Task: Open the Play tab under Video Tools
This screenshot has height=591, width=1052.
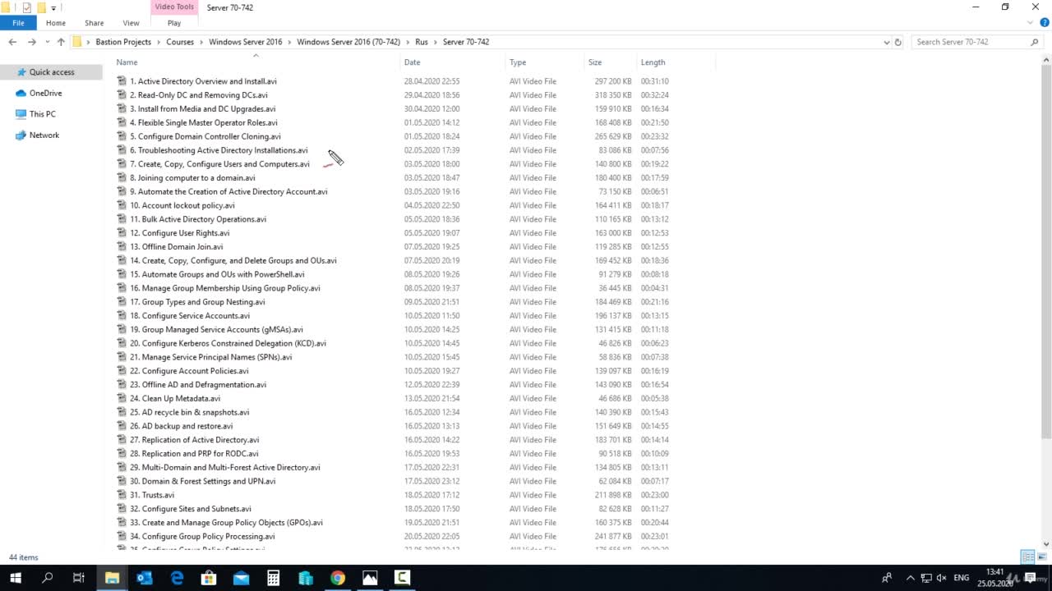Action: 174,23
